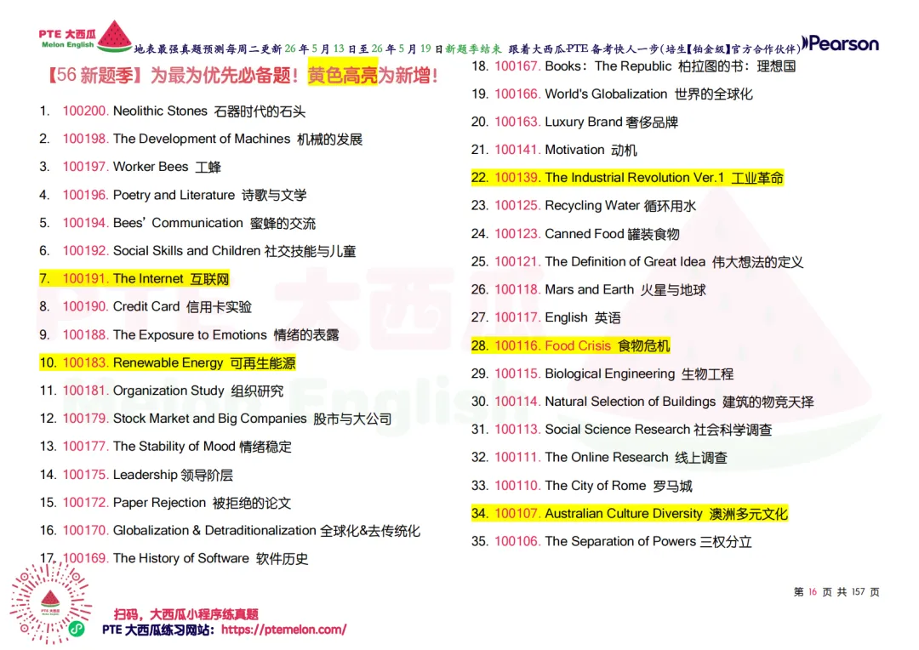This screenshot has height=650, width=919.
Task: Select '100194. Bees' Communication' entry
Action: (x=178, y=223)
